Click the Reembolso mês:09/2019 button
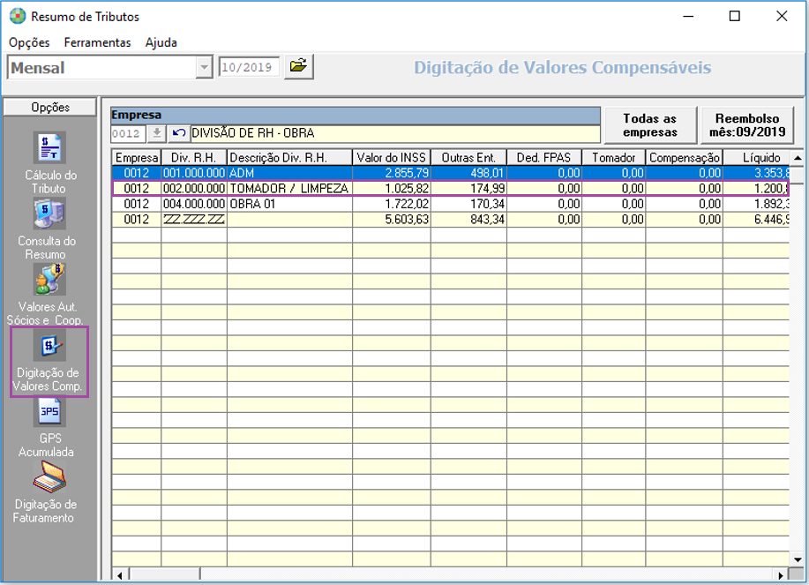Viewport: 809px width, 585px height. 747,125
